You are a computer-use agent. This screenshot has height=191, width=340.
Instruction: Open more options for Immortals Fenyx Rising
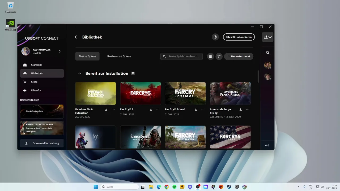click(x=248, y=109)
